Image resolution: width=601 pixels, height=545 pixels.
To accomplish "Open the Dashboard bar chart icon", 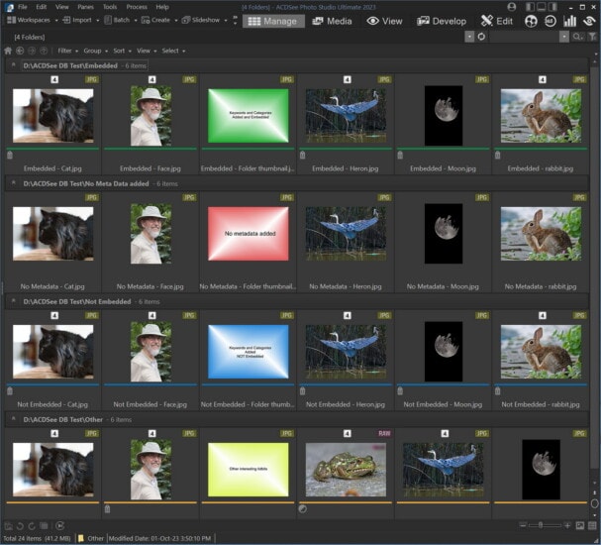I will [570, 20].
